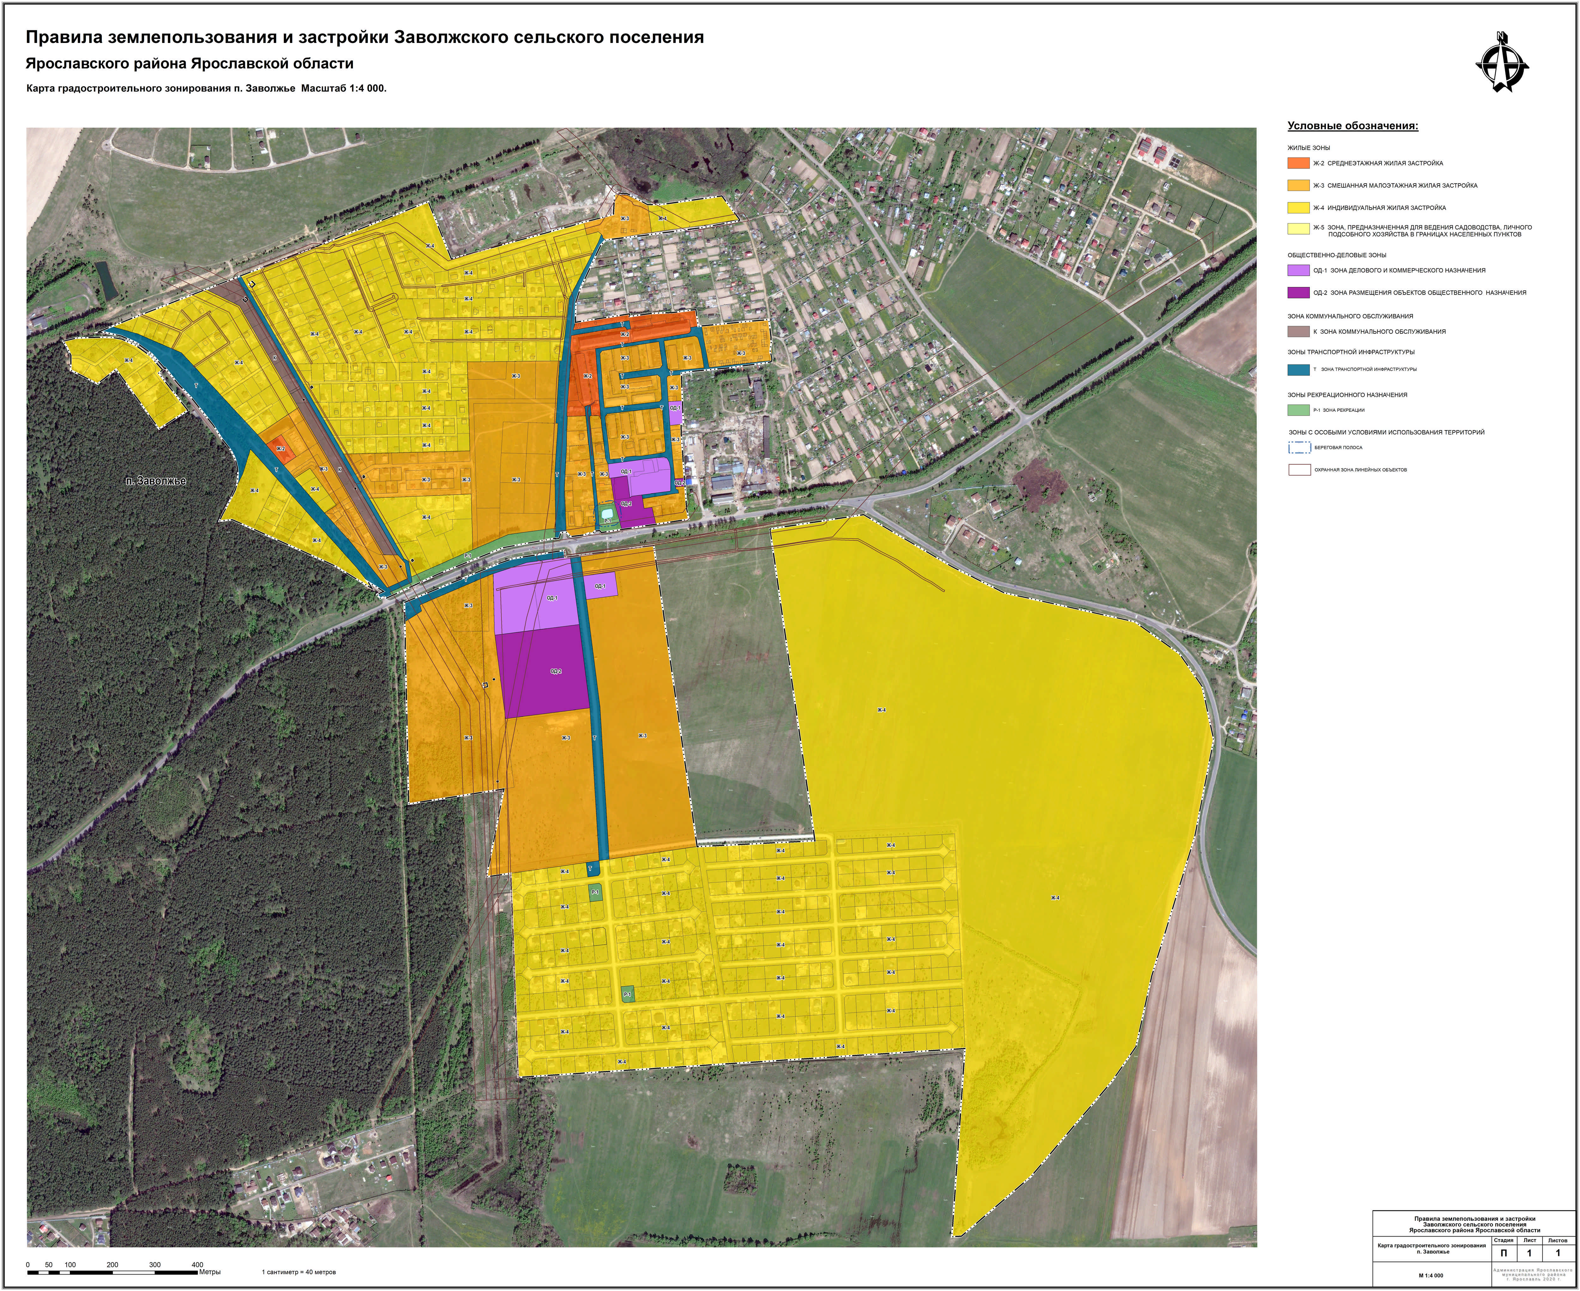Viewport: 1580px width, 1291px height.
Task: Click the Условные обозначения legend heading
Action: click(1352, 126)
